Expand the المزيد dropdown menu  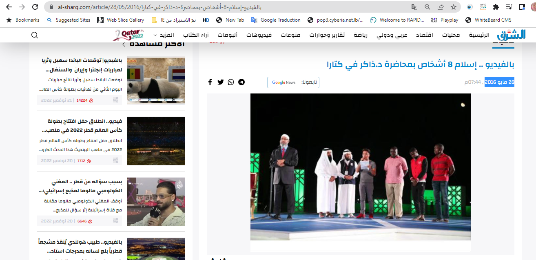click(164, 35)
